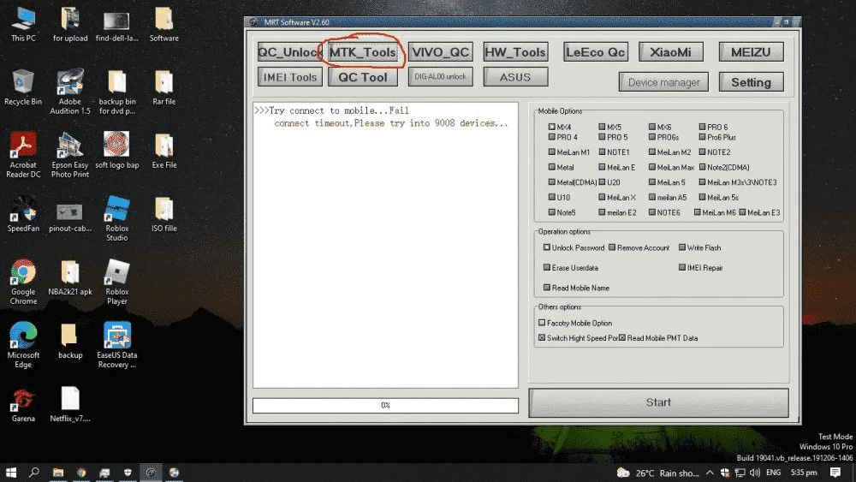Launch Roblox Studio shortcut
This screenshot has width=856, height=482.
[116, 218]
